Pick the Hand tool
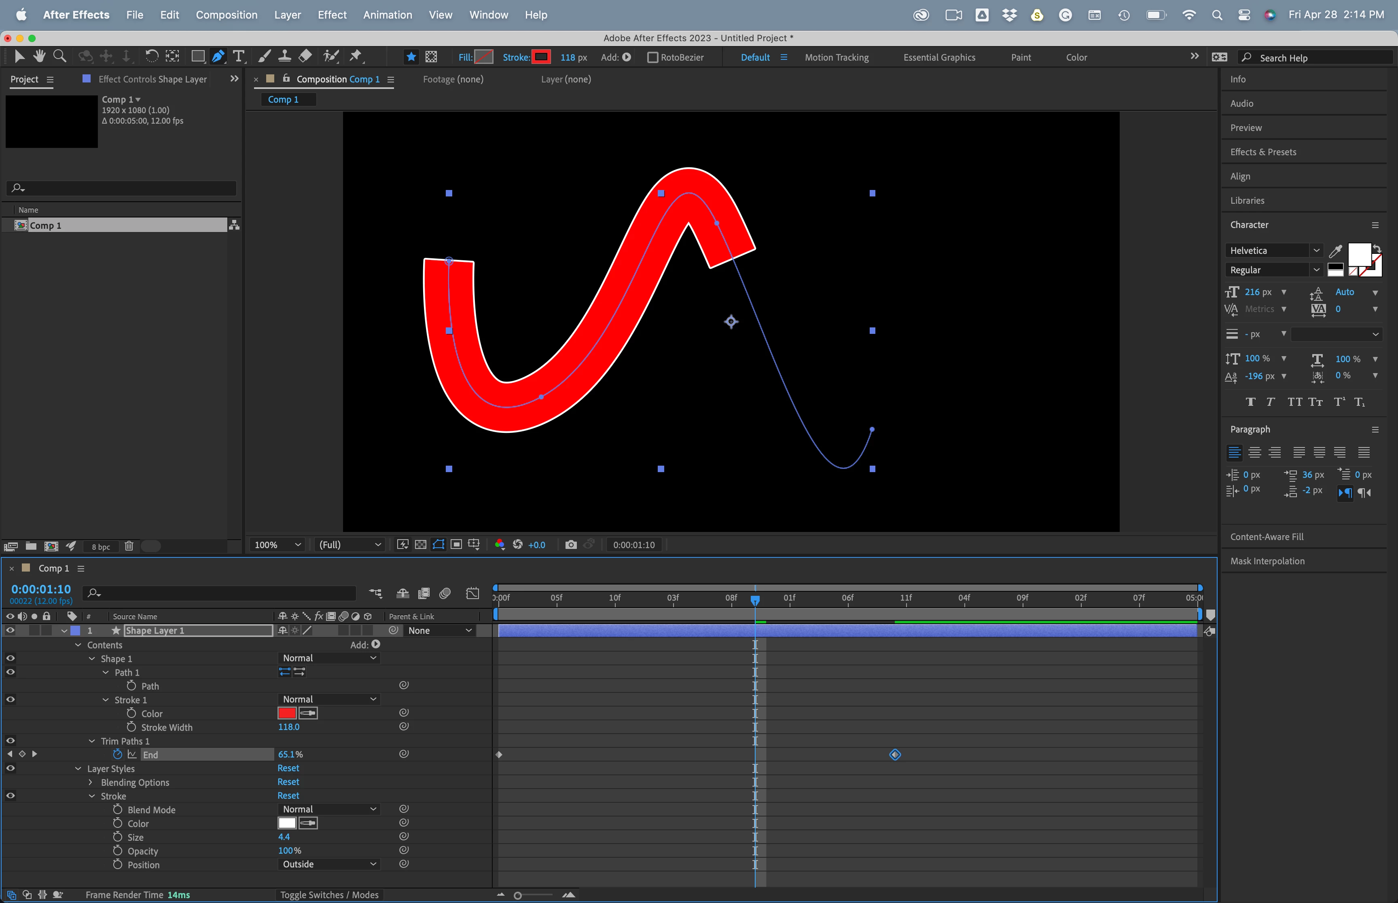Viewport: 1398px width, 903px height. point(39,56)
